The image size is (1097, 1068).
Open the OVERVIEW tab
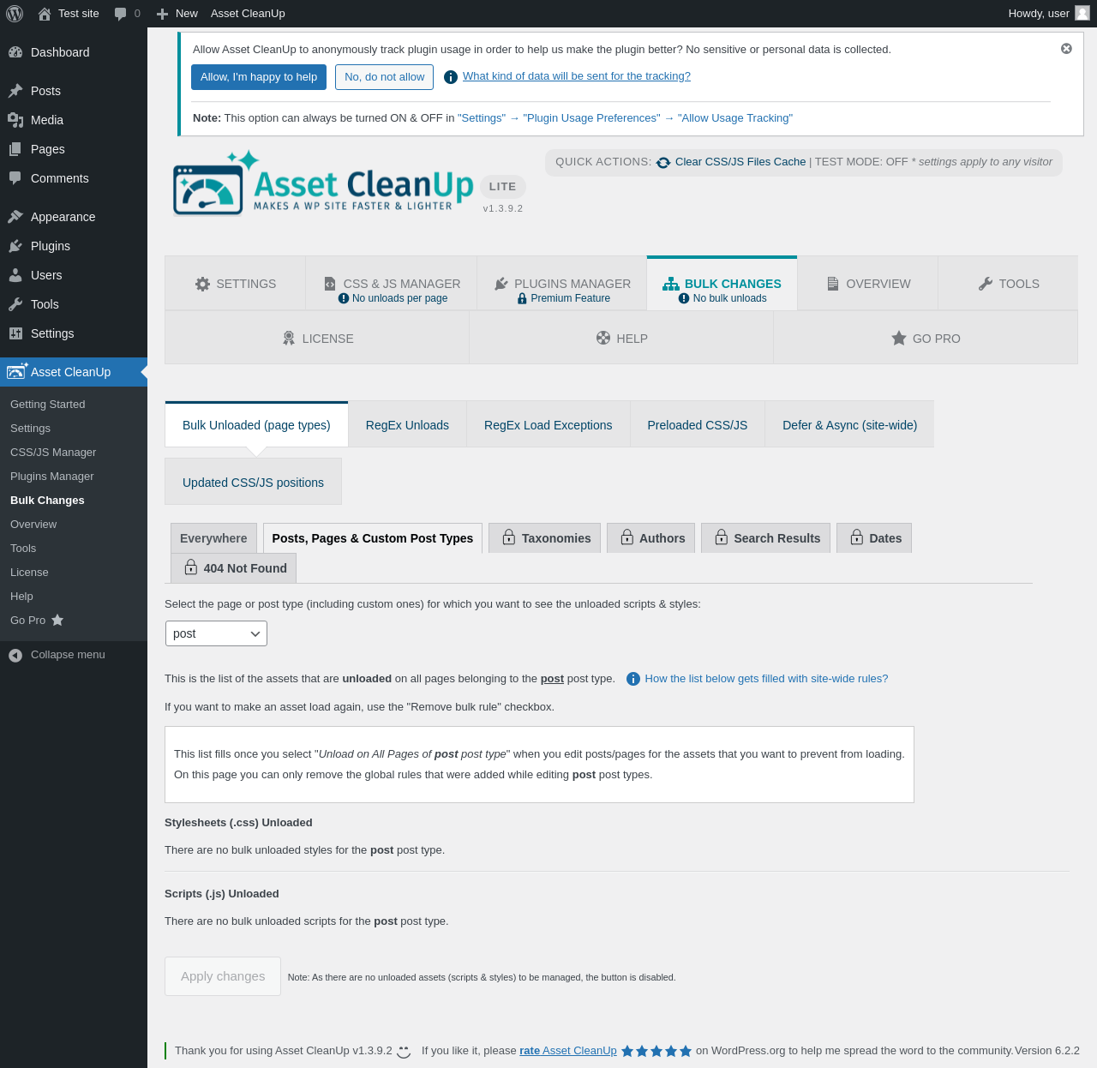[867, 284]
